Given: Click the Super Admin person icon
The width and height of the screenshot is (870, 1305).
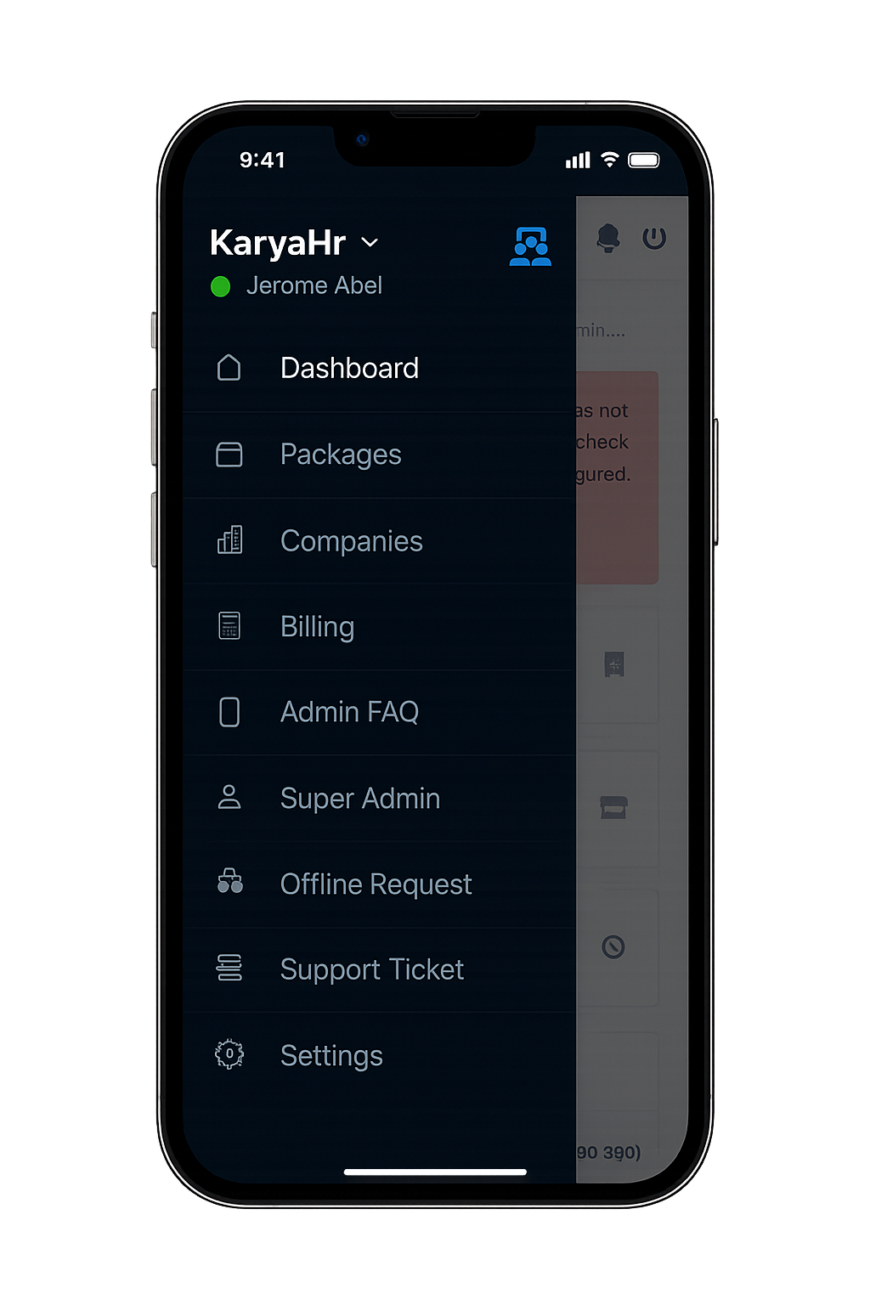Looking at the screenshot, I should point(229,798).
